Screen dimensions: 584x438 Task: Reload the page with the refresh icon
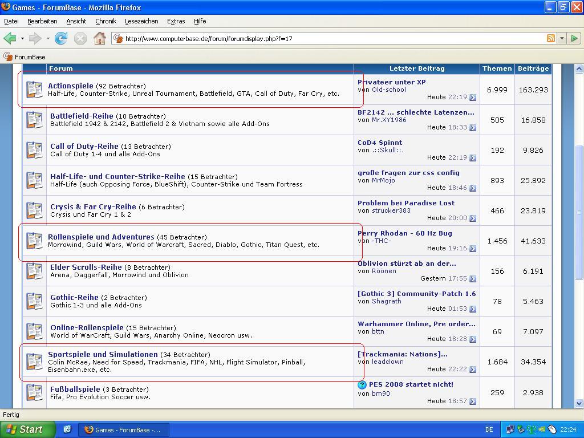[61, 38]
